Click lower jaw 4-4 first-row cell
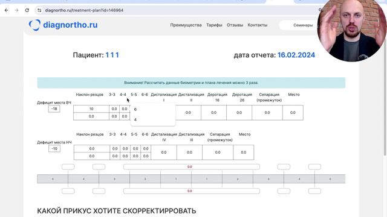 click(x=125, y=149)
